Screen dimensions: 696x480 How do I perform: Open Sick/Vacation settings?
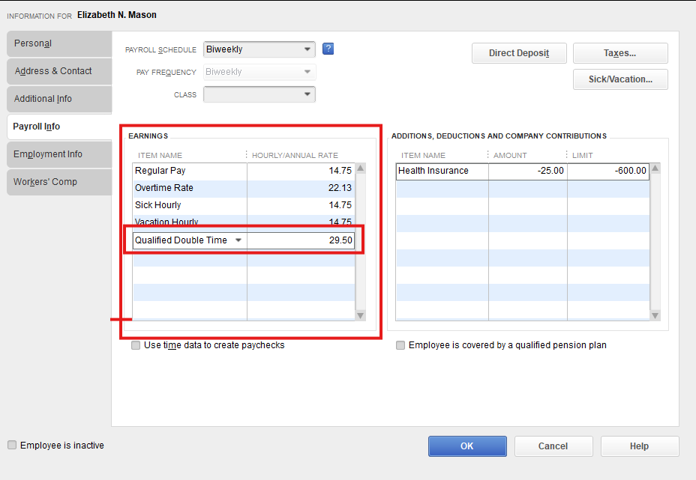[x=619, y=79]
